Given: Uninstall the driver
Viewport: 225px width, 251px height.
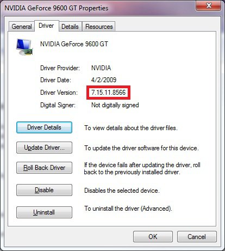Looking at the screenshot, I should (44, 212).
